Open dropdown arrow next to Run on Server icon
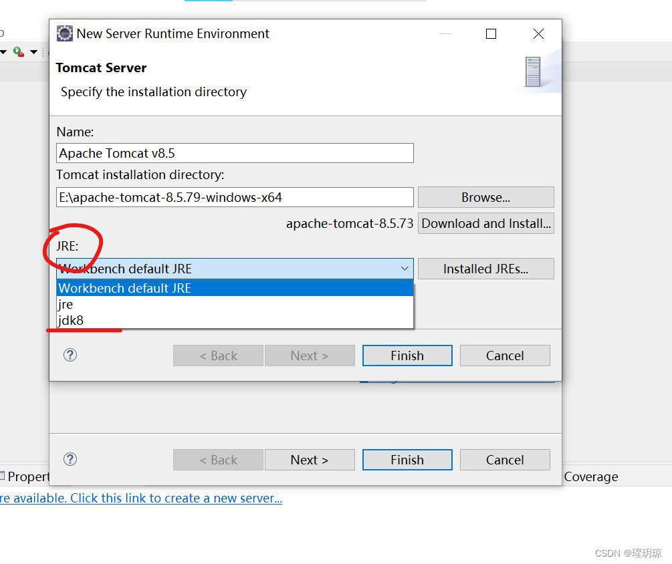Image resolution: width=672 pixels, height=564 pixels. click(33, 52)
